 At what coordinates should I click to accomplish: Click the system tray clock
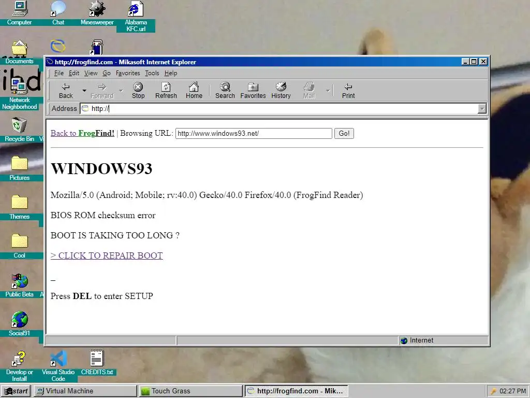pos(512,391)
